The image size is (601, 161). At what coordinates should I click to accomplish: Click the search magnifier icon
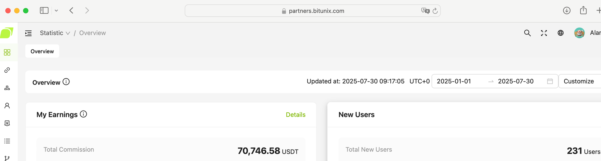pos(527,33)
